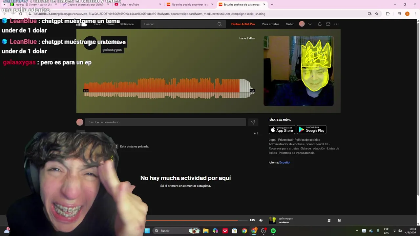The height and width of the screenshot is (236, 420).
Task: Switch to the luperez123 Stream tab
Action: [33, 5]
